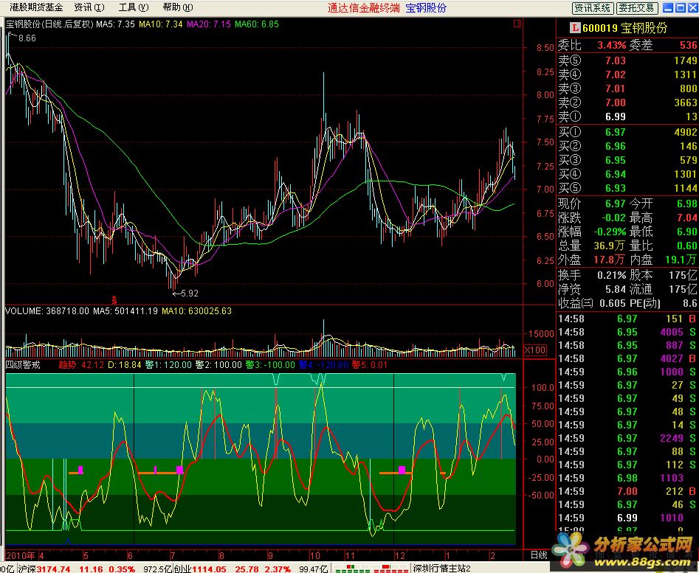Viewport: 699px width, 573px height.
Task: Click the 卖⑤ 7.03 ask row
Action: (627, 60)
